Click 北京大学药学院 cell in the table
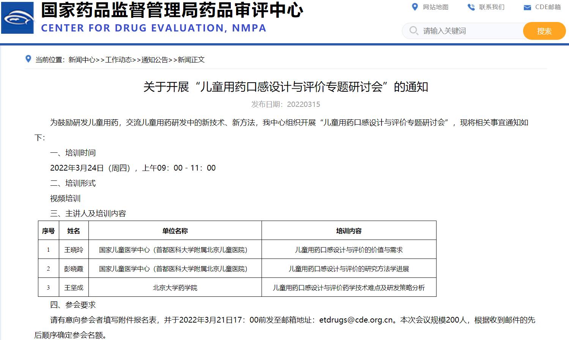The image size is (569, 340). pyautogui.click(x=175, y=288)
